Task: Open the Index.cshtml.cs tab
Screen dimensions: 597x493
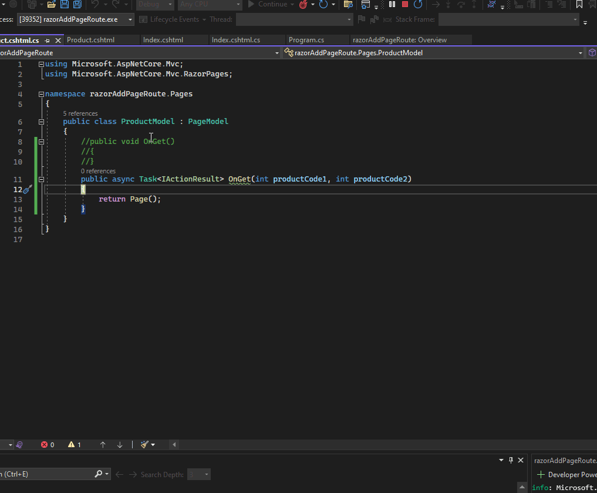Action: [x=235, y=40]
